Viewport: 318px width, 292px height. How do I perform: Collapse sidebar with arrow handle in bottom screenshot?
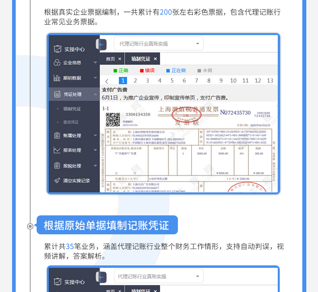pyautogui.click(x=101, y=277)
